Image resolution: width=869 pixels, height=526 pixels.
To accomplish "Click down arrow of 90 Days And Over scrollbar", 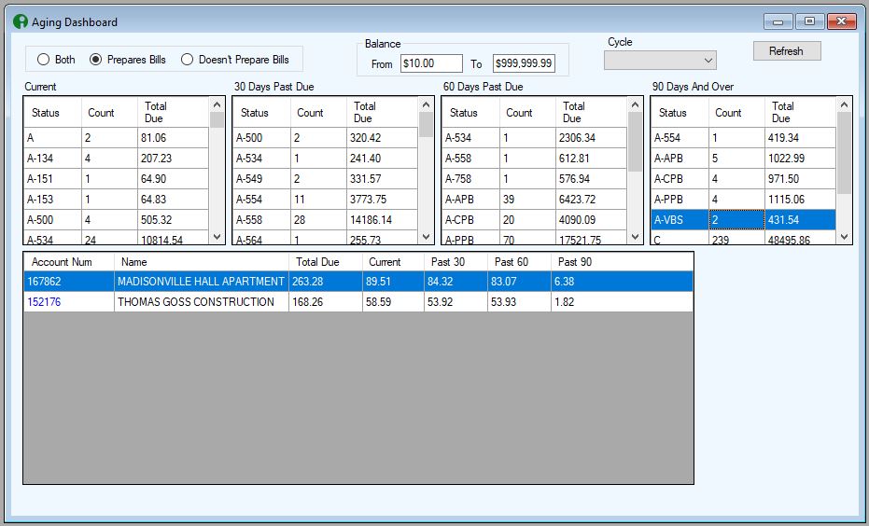I will [x=844, y=237].
